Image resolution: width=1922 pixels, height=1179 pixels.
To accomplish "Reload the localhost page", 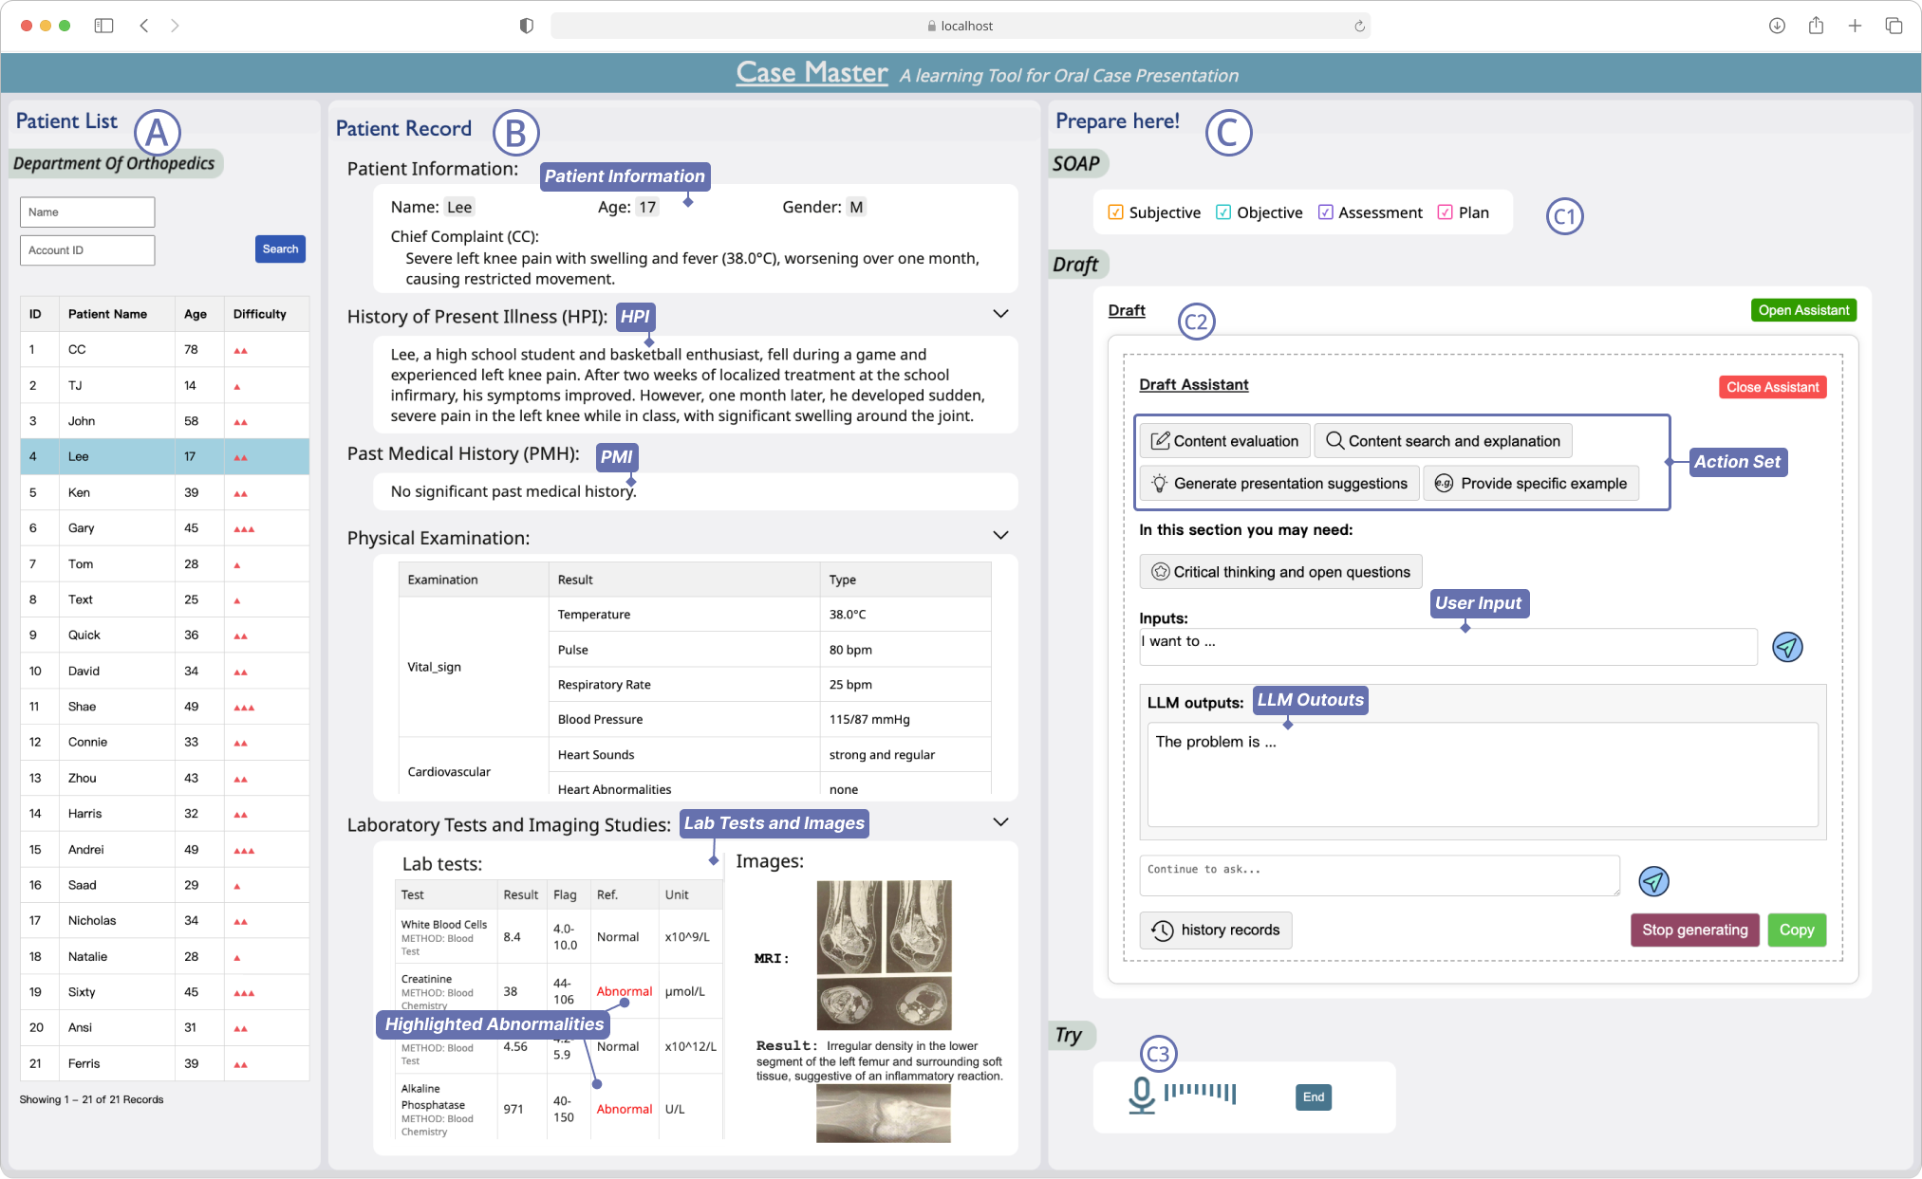I will click(x=1359, y=26).
